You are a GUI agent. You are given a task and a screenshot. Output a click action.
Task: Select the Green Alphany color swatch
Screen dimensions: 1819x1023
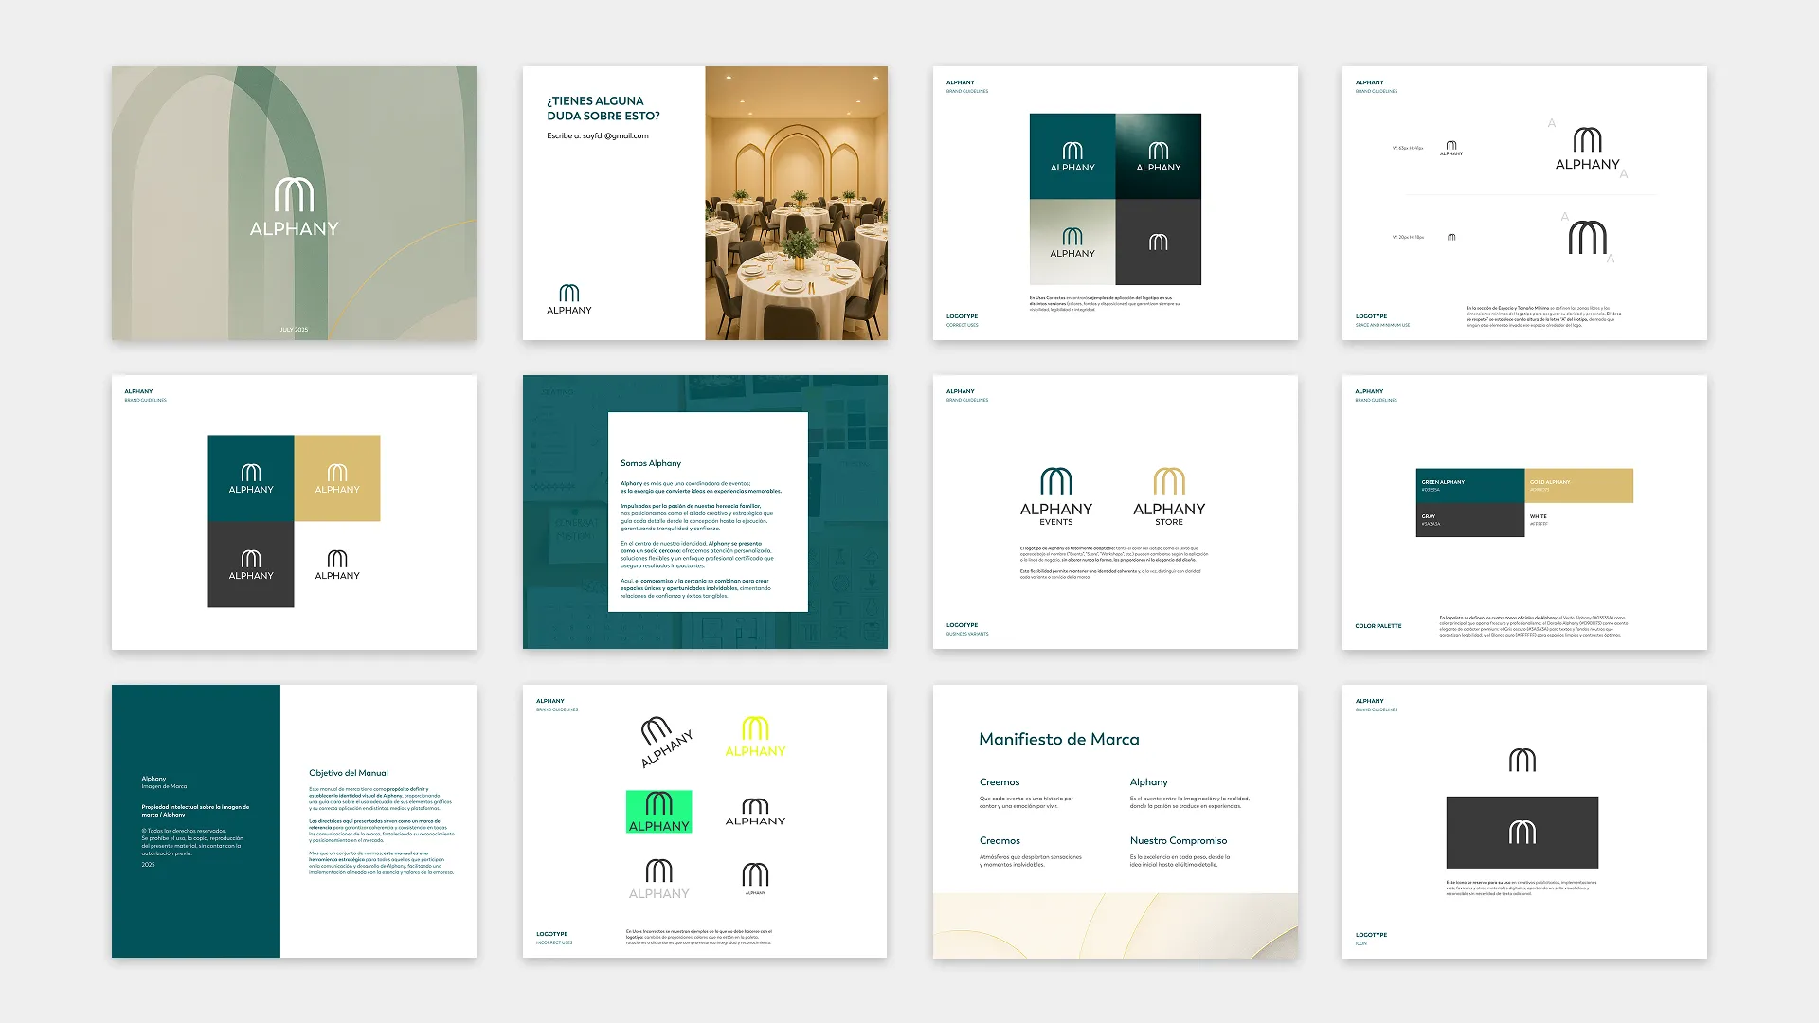point(1469,486)
